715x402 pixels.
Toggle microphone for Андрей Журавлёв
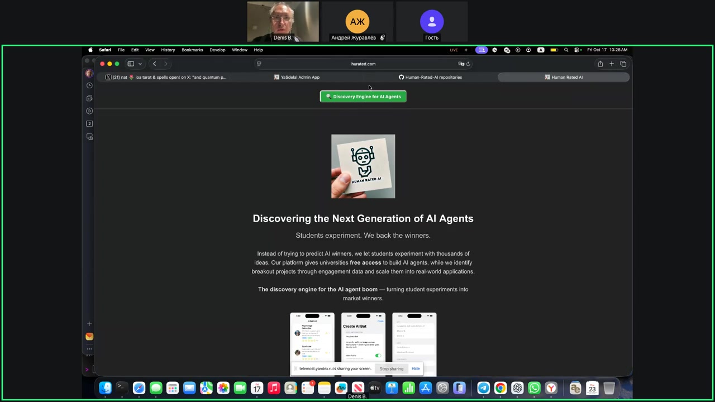382,37
